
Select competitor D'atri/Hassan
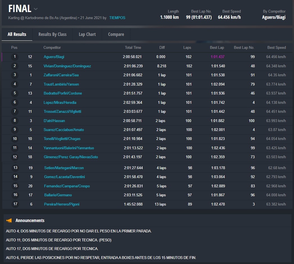[54, 121]
